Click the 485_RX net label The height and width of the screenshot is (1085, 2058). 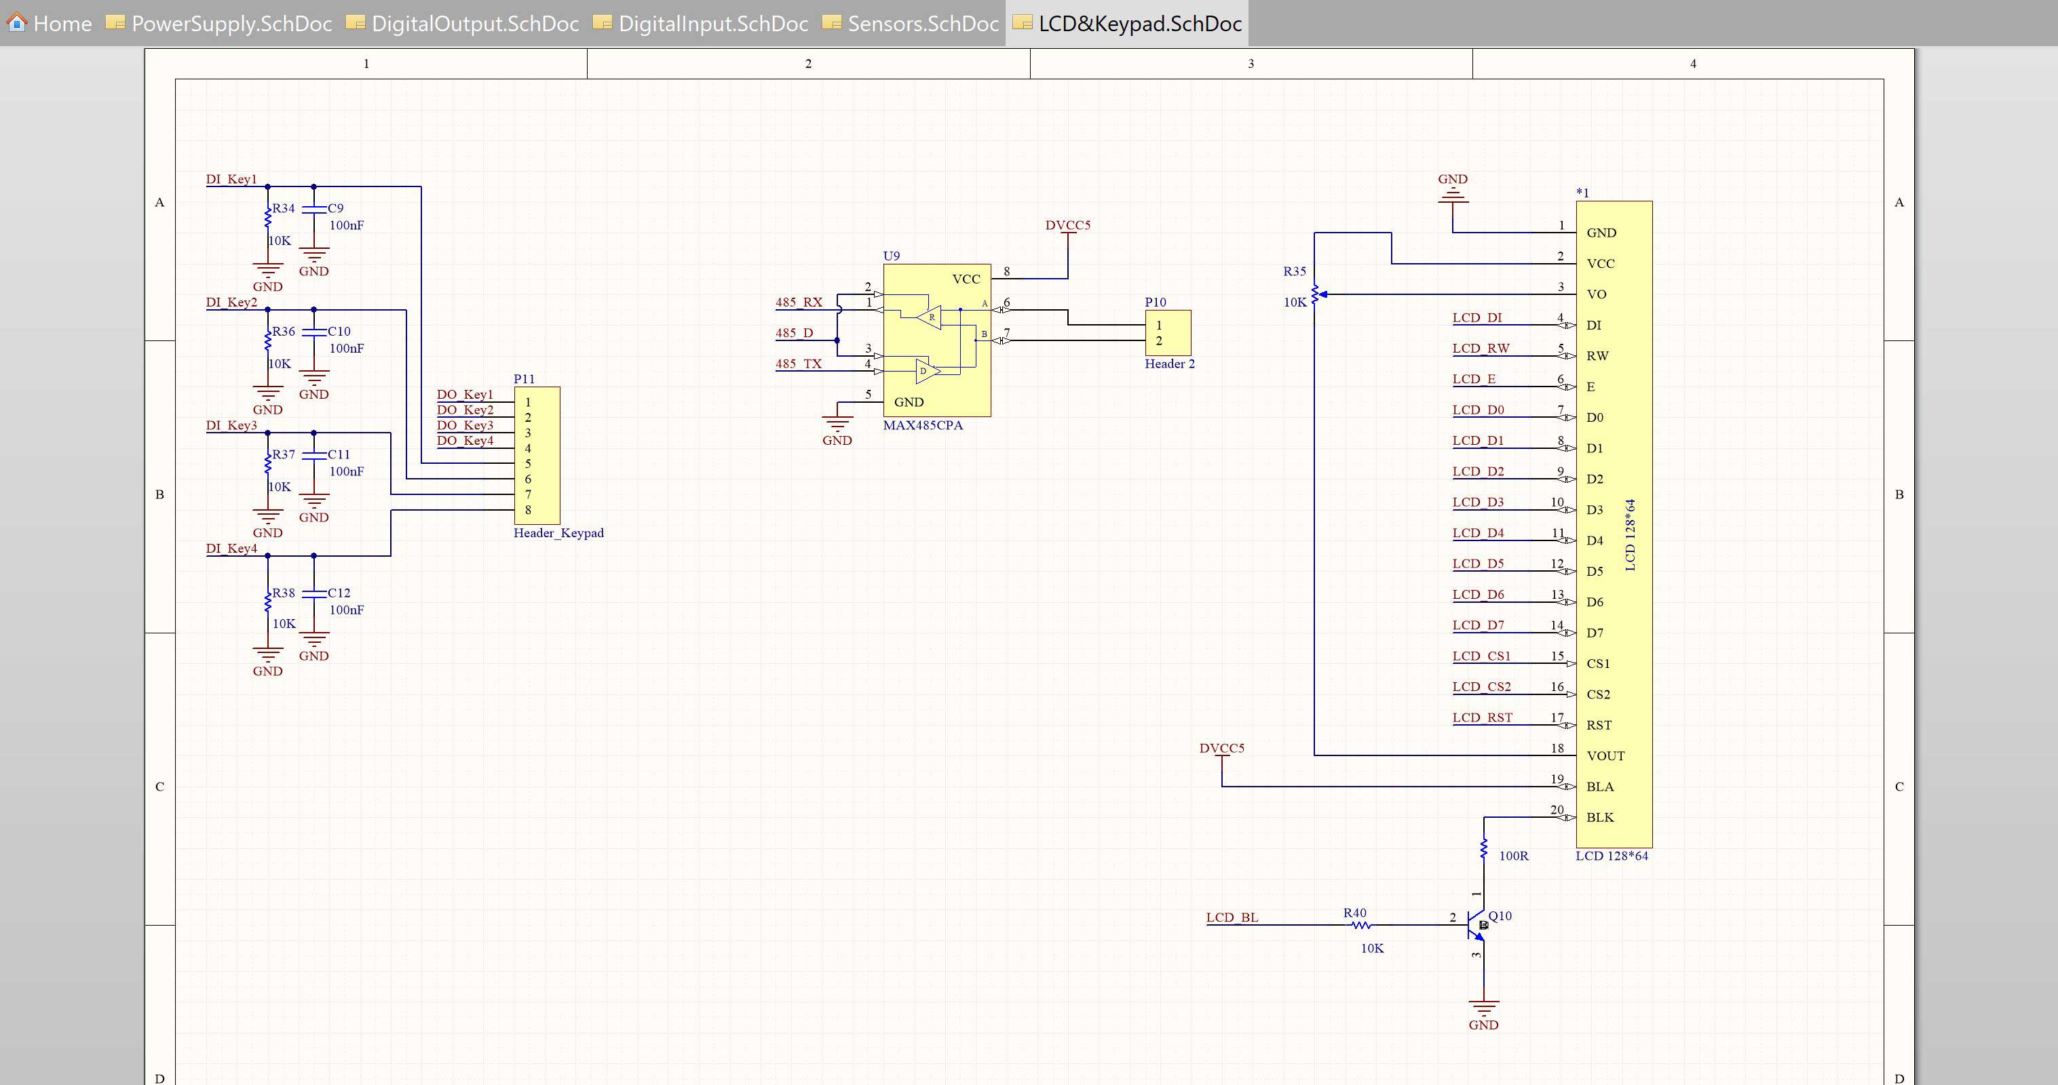[798, 302]
